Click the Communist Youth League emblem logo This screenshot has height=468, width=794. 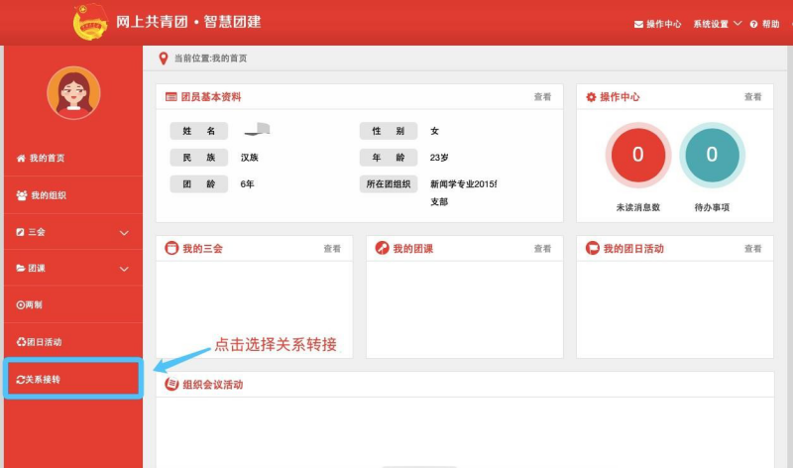(x=89, y=23)
